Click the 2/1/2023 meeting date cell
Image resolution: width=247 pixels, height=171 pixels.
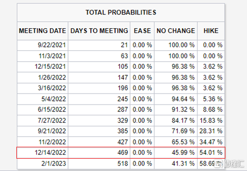pos(42,164)
